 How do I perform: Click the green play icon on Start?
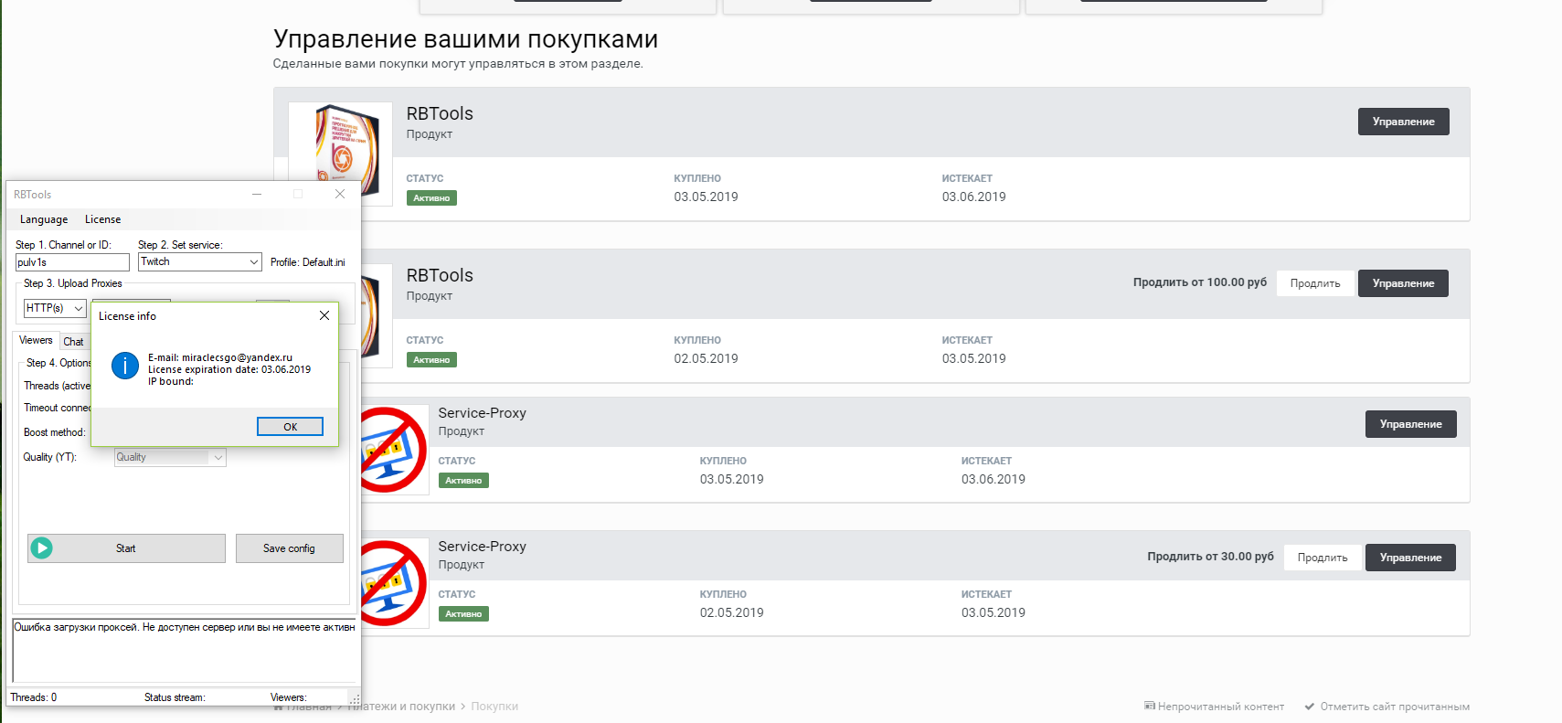coord(42,548)
